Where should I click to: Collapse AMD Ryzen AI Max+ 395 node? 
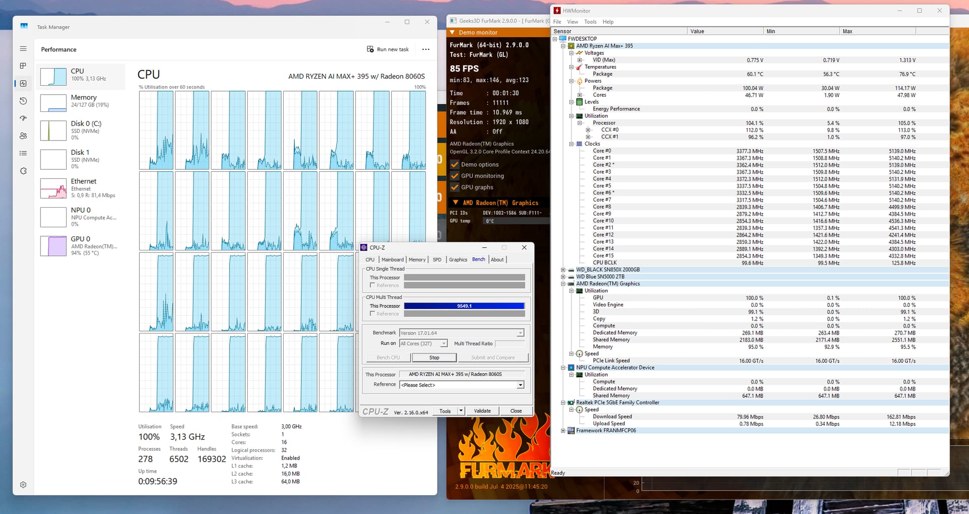tap(563, 46)
